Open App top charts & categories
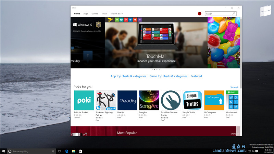The image size is (274, 154). pos(128,76)
